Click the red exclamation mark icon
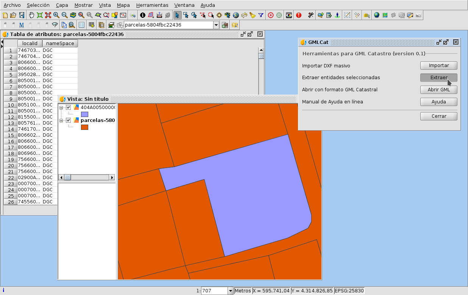This screenshot has width=468, height=295. 299,15
